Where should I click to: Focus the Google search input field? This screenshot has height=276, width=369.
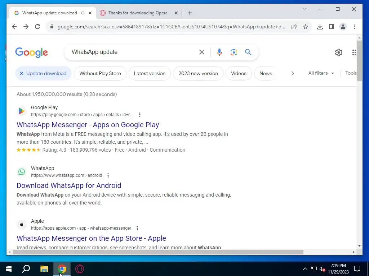[x=133, y=52]
